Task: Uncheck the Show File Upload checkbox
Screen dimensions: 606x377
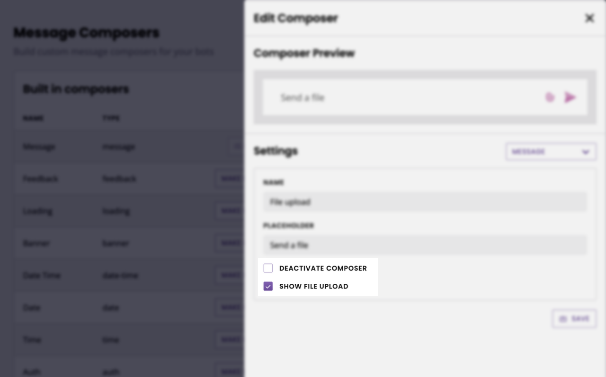Action: pos(268,286)
